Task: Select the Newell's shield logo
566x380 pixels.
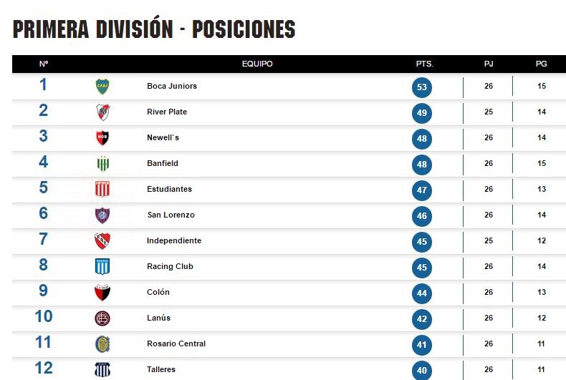Action: pos(102,137)
